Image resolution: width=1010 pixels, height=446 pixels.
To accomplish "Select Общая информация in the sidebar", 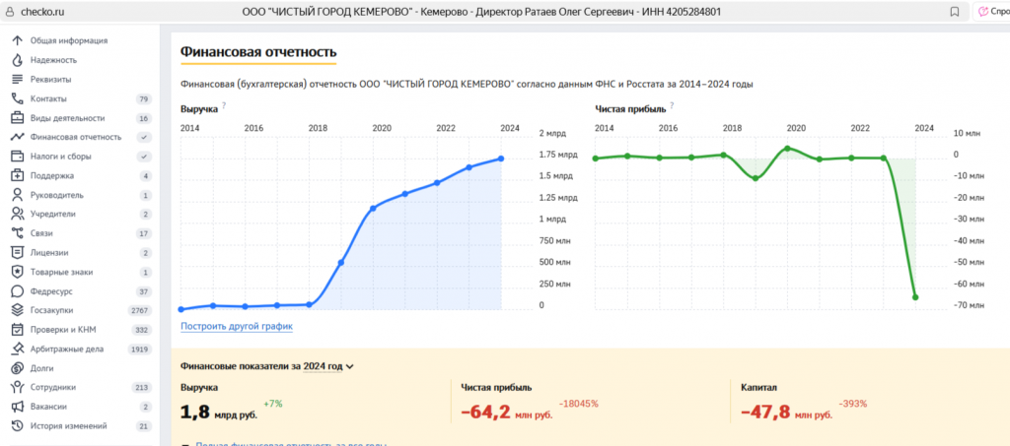I will point(69,40).
